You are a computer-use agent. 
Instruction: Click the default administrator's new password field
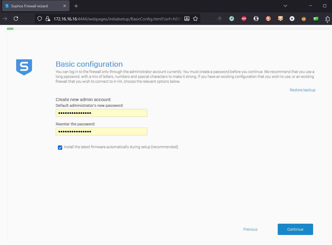(x=101, y=113)
